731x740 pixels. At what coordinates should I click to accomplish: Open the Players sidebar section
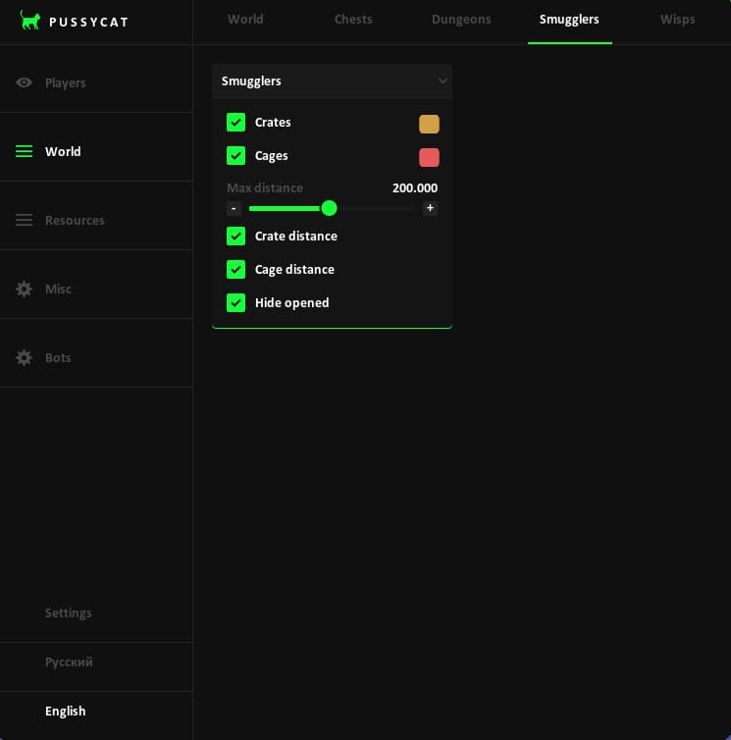pyautogui.click(x=96, y=82)
